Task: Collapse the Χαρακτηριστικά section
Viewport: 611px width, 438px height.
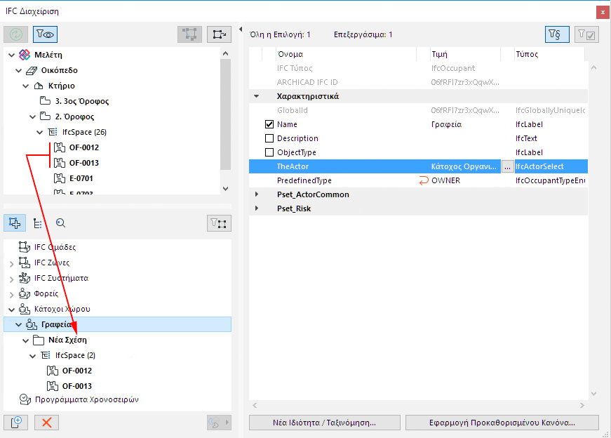Action: click(257, 96)
